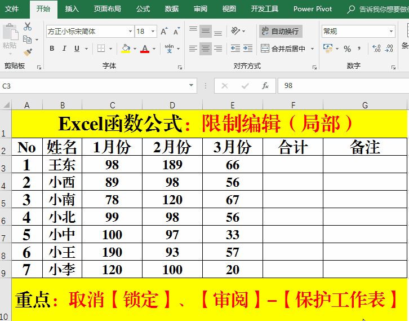Open the 常规 number format dropdown

click(x=358, y=32)
